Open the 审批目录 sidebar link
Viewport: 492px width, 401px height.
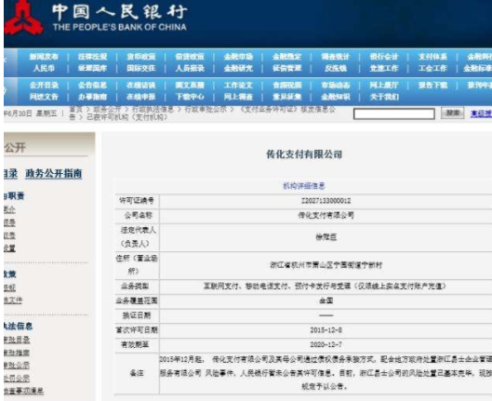(17, 340)
